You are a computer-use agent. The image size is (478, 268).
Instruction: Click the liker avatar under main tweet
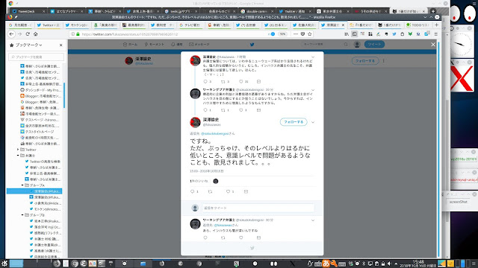tap(216, 181)
